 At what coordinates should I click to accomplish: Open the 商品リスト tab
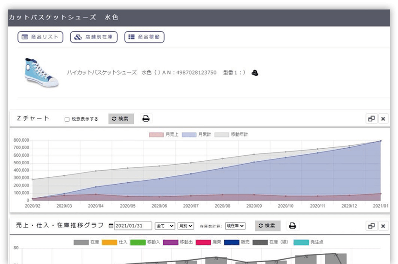tap(40, 37)
